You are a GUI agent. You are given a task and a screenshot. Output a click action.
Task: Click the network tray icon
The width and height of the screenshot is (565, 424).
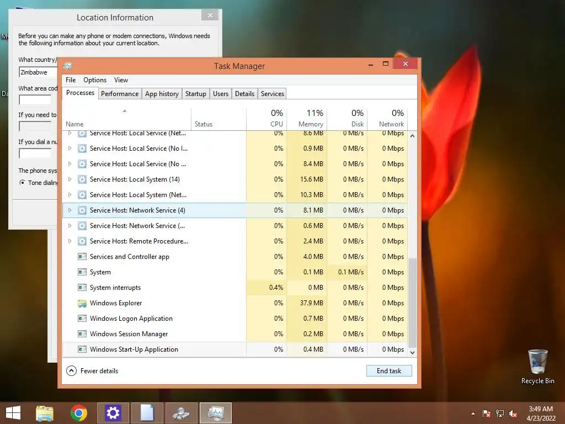click(x=500, y=414)
